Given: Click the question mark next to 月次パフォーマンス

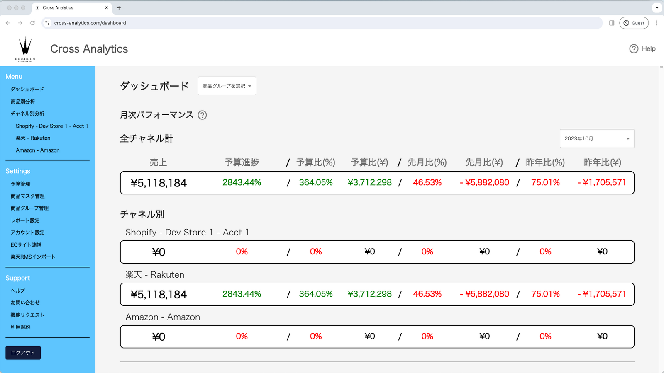Looking at the screenshot, I should (x=203, y=115).
